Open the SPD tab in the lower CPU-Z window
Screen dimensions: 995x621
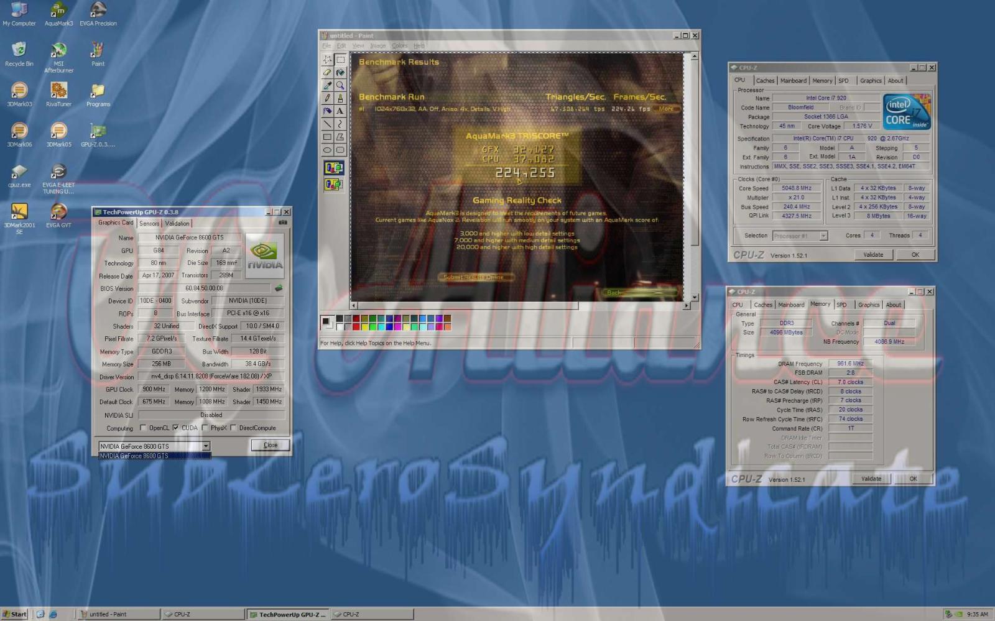coord(841,305)
